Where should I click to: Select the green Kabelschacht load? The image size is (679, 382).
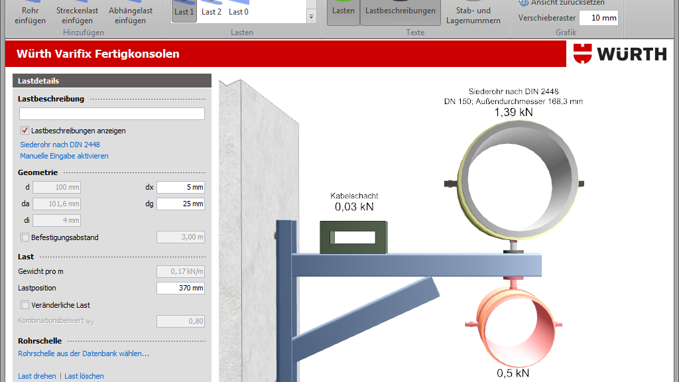pos(353,237)
